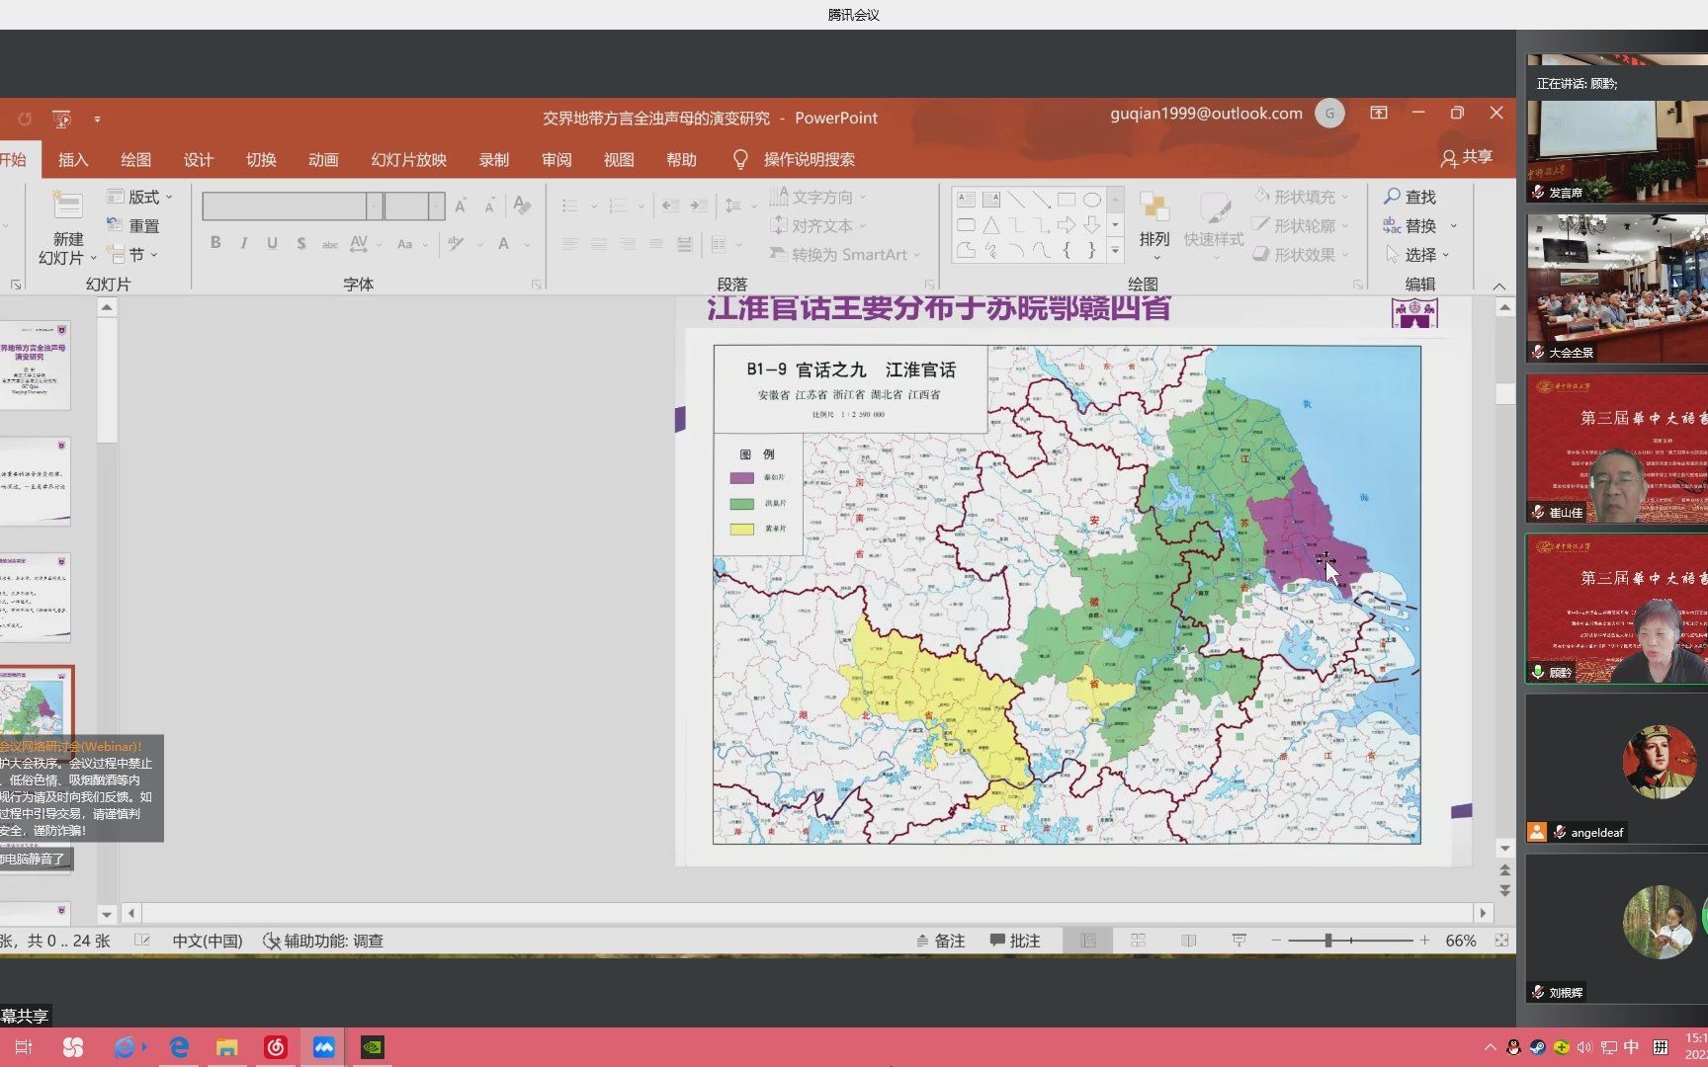This screenshot has height=1067, width=1708.
Task: Click Shape Outline (形状轮廓)
Action: [1300, 225]
